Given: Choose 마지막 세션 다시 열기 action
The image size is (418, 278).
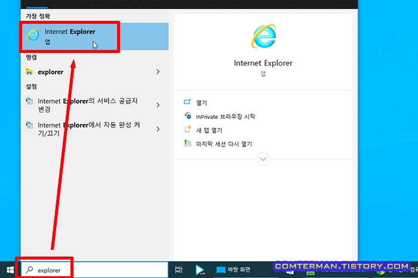Looking at the screenshot, I should [x=224, y=144].
